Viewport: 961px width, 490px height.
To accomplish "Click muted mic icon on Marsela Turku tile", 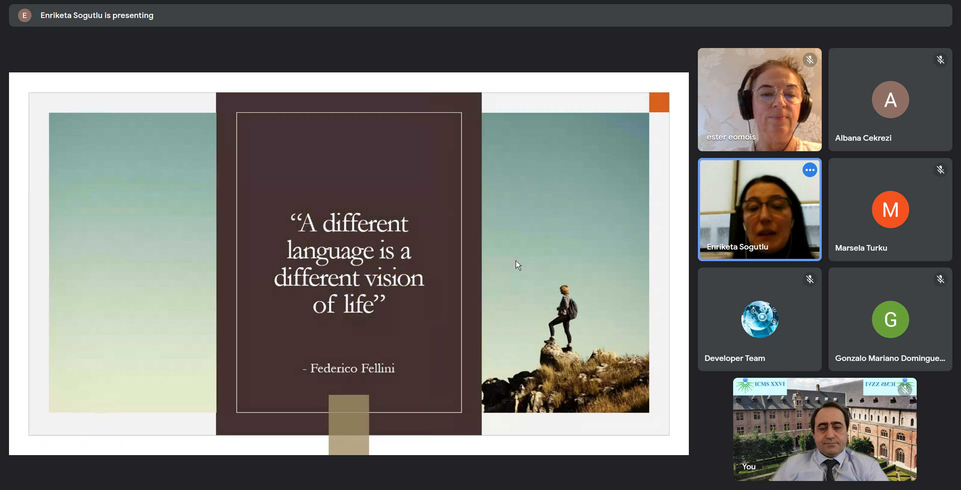I will click(x=940, y=170).
